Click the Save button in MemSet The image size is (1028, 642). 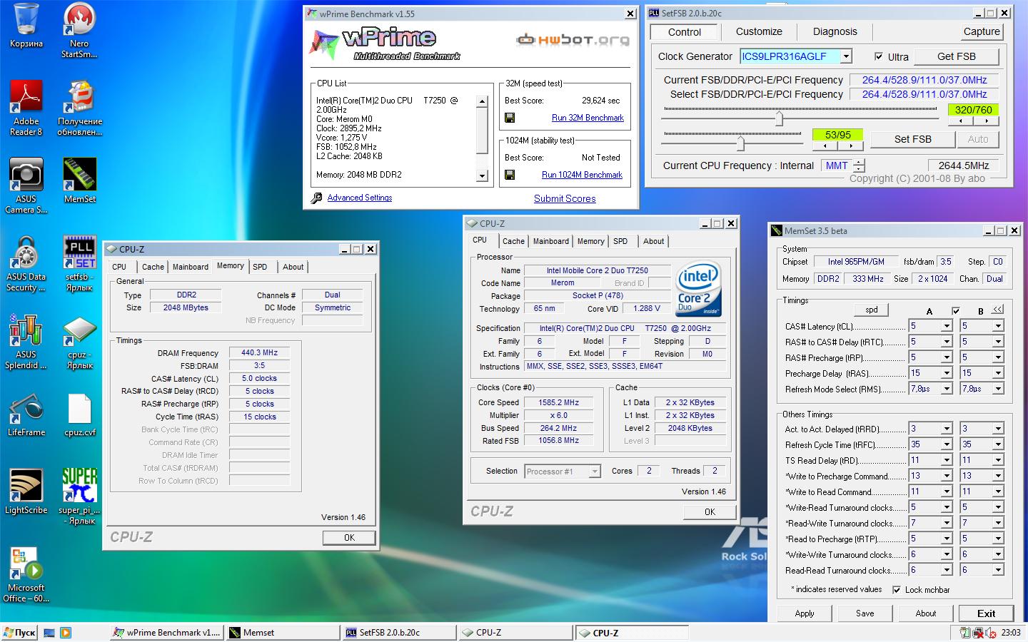pyautogui.click(x=865, y=613)
